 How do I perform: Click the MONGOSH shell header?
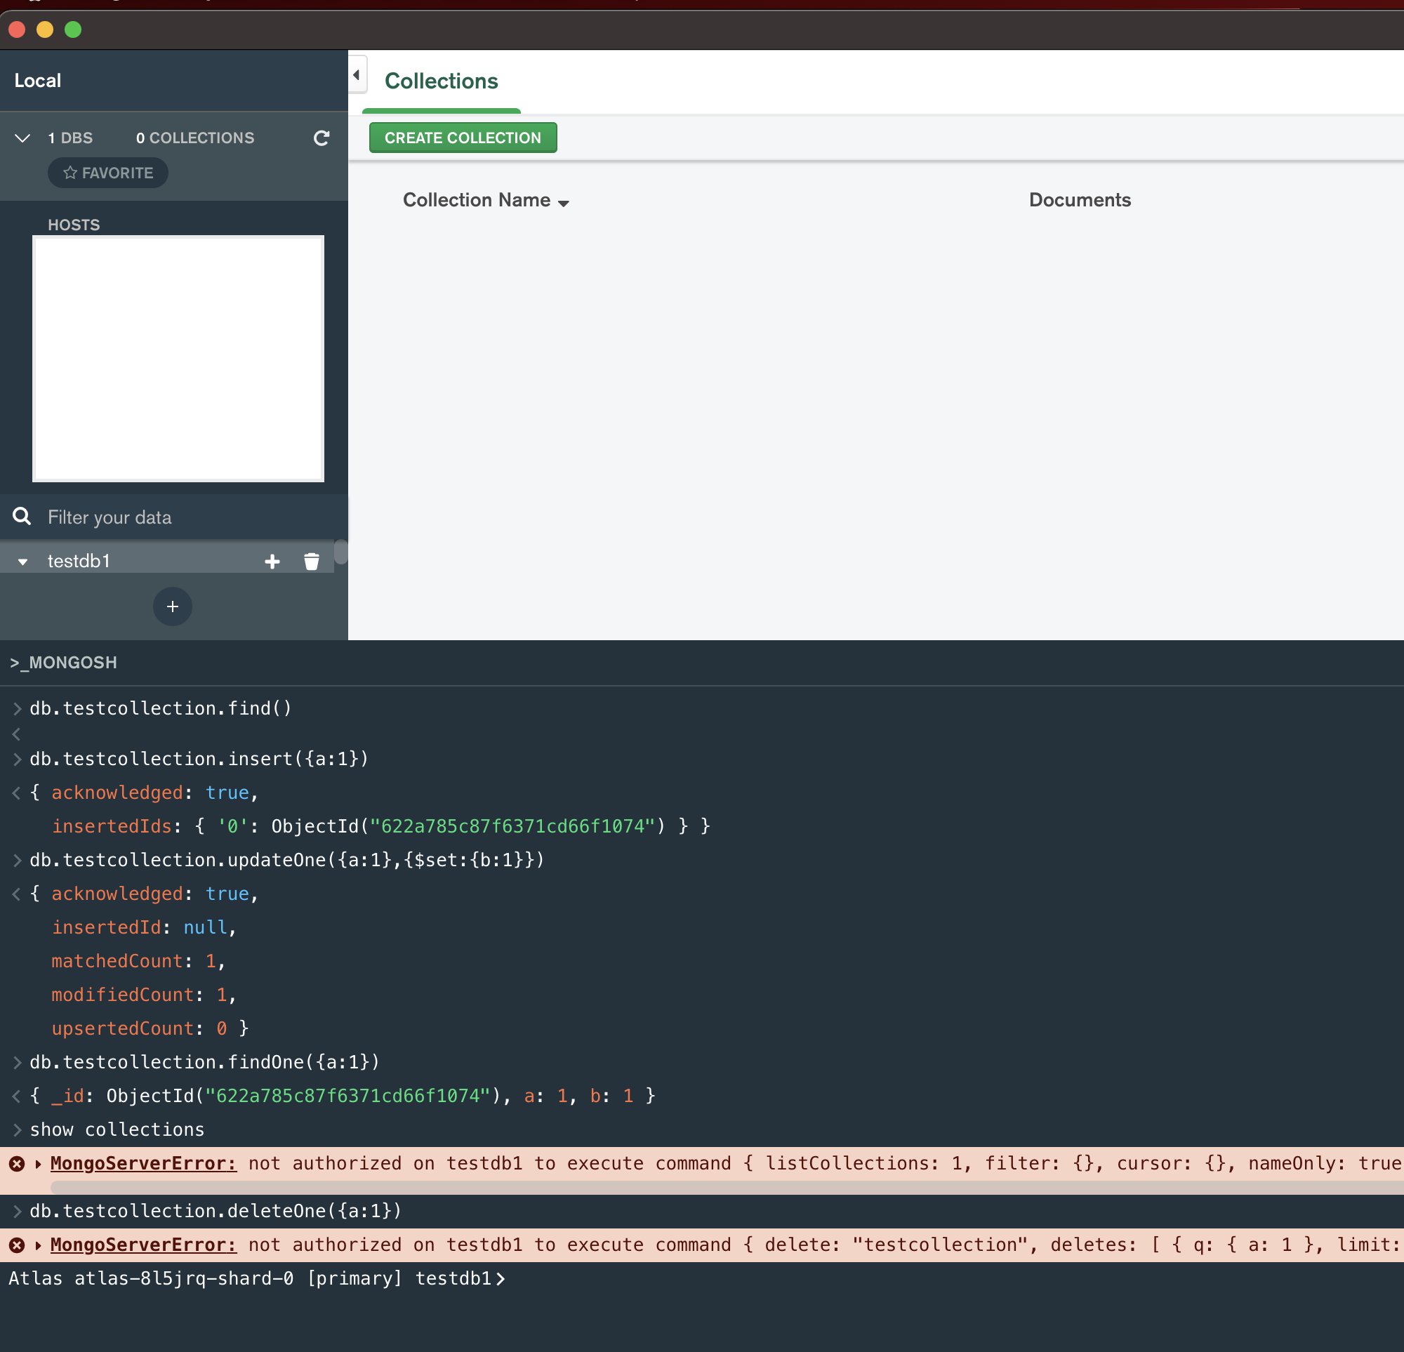(x=63, y=662)
